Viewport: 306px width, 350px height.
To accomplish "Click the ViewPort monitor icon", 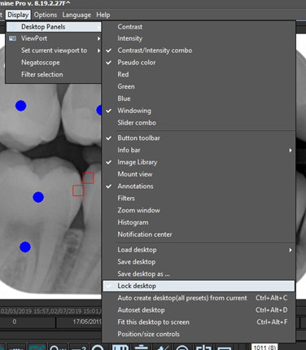I will point(12,38).
